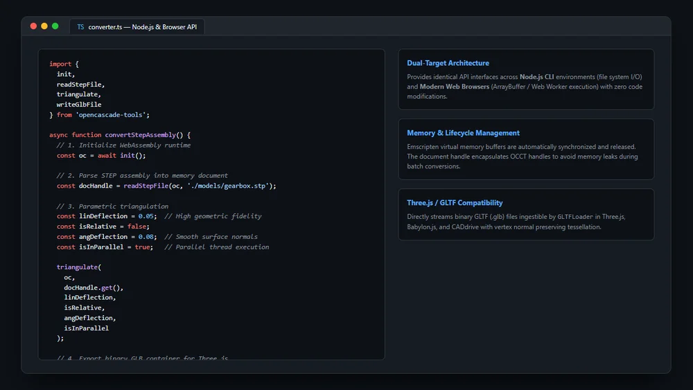The image size is (693, 390).
Task: Select the converter.ts tab
Action: pyautogui.click(x=137, y=26)
